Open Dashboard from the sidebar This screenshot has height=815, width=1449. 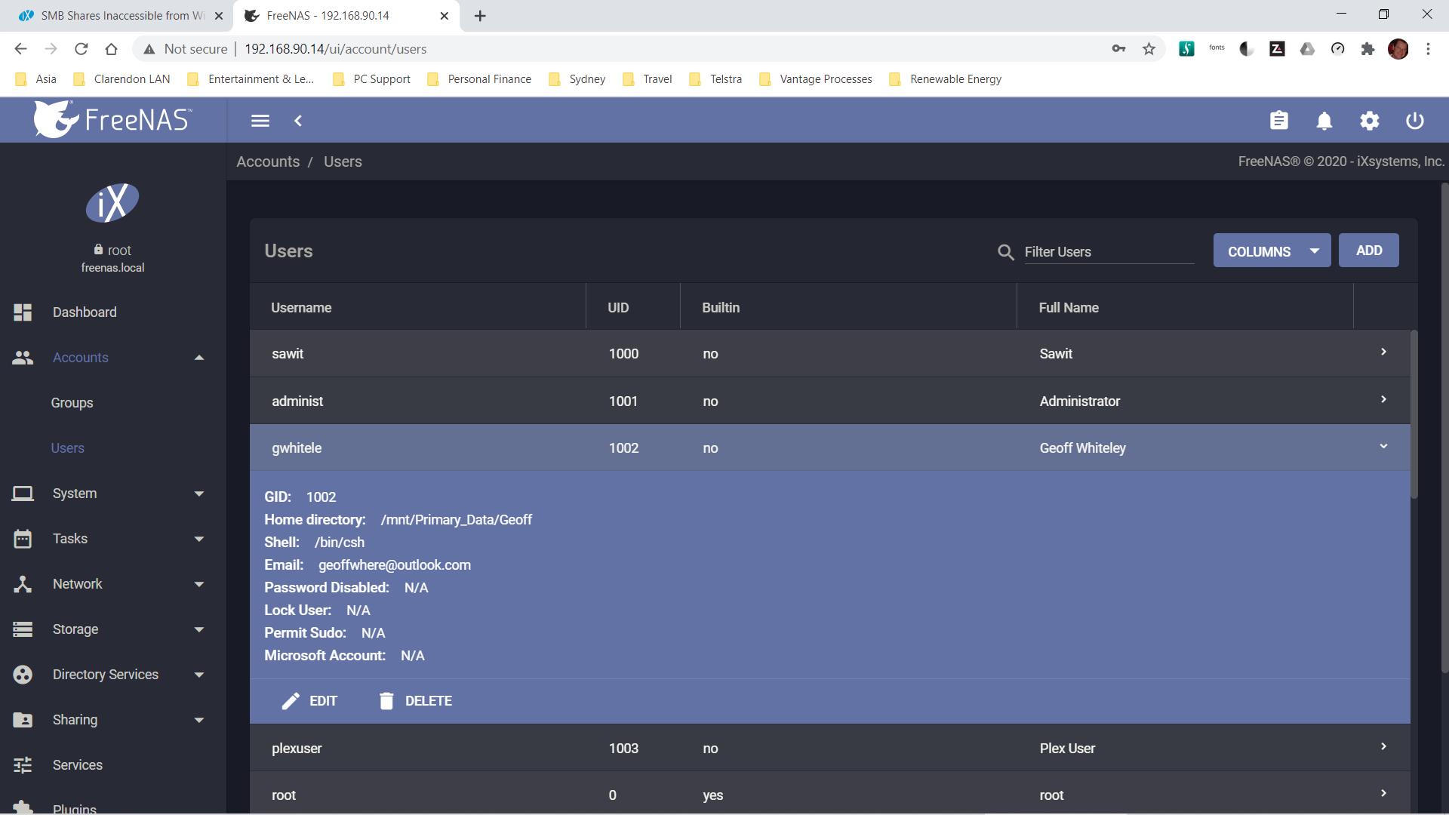pos(113,312)
